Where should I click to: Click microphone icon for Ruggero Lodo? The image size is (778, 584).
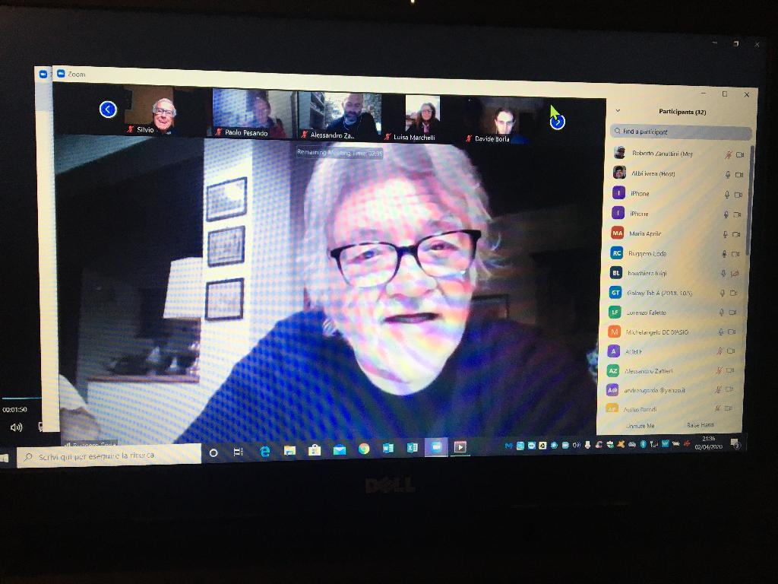(x=724, y=254)
